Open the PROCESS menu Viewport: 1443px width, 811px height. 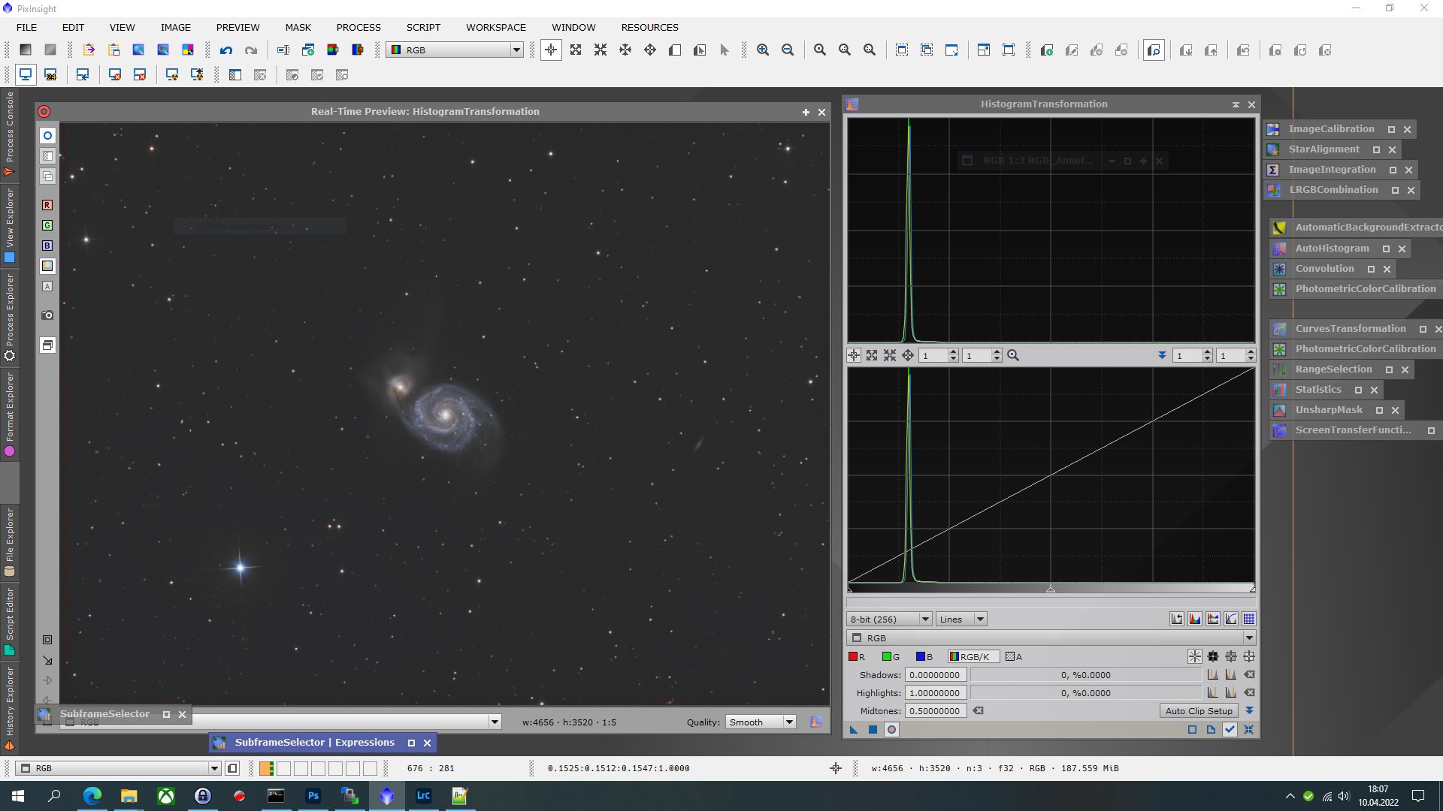tap(358, 27)
